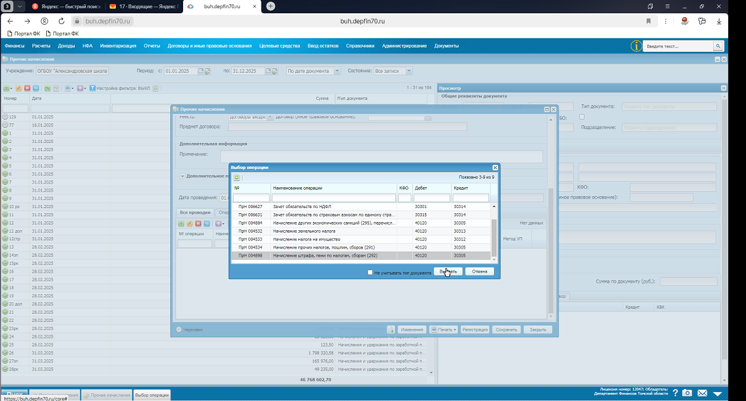
Task: Click the dialog list scrollbar down arrow
Action: [x=494, y=259]
